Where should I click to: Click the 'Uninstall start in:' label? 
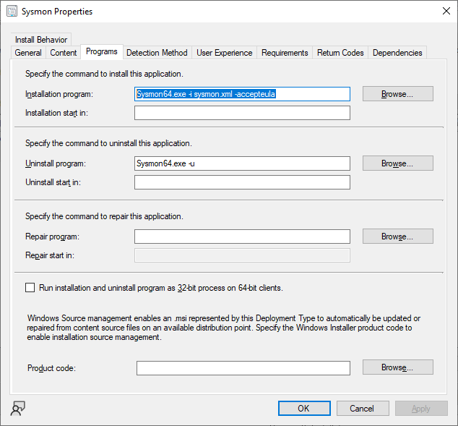53,182
